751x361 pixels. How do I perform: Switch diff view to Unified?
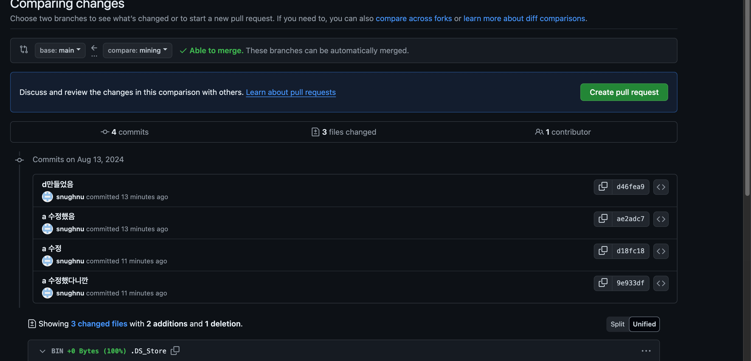(x=644, y=324)
